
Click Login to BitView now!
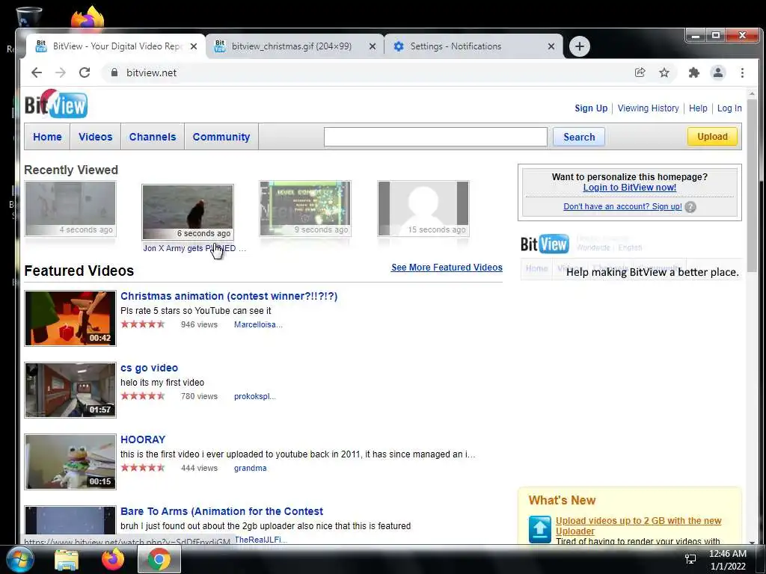pos(630,188)
